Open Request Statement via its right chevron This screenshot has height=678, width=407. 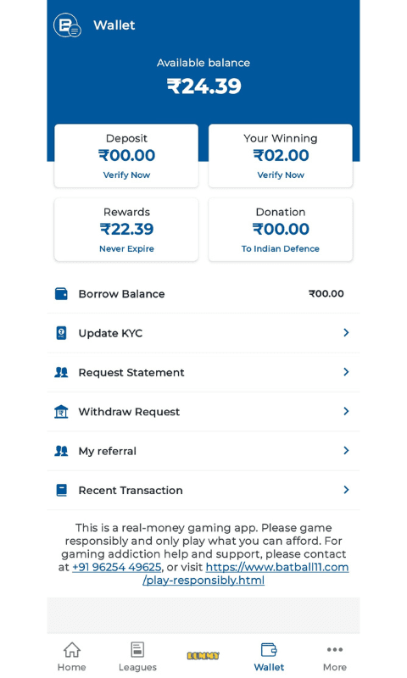coord(346,372)
